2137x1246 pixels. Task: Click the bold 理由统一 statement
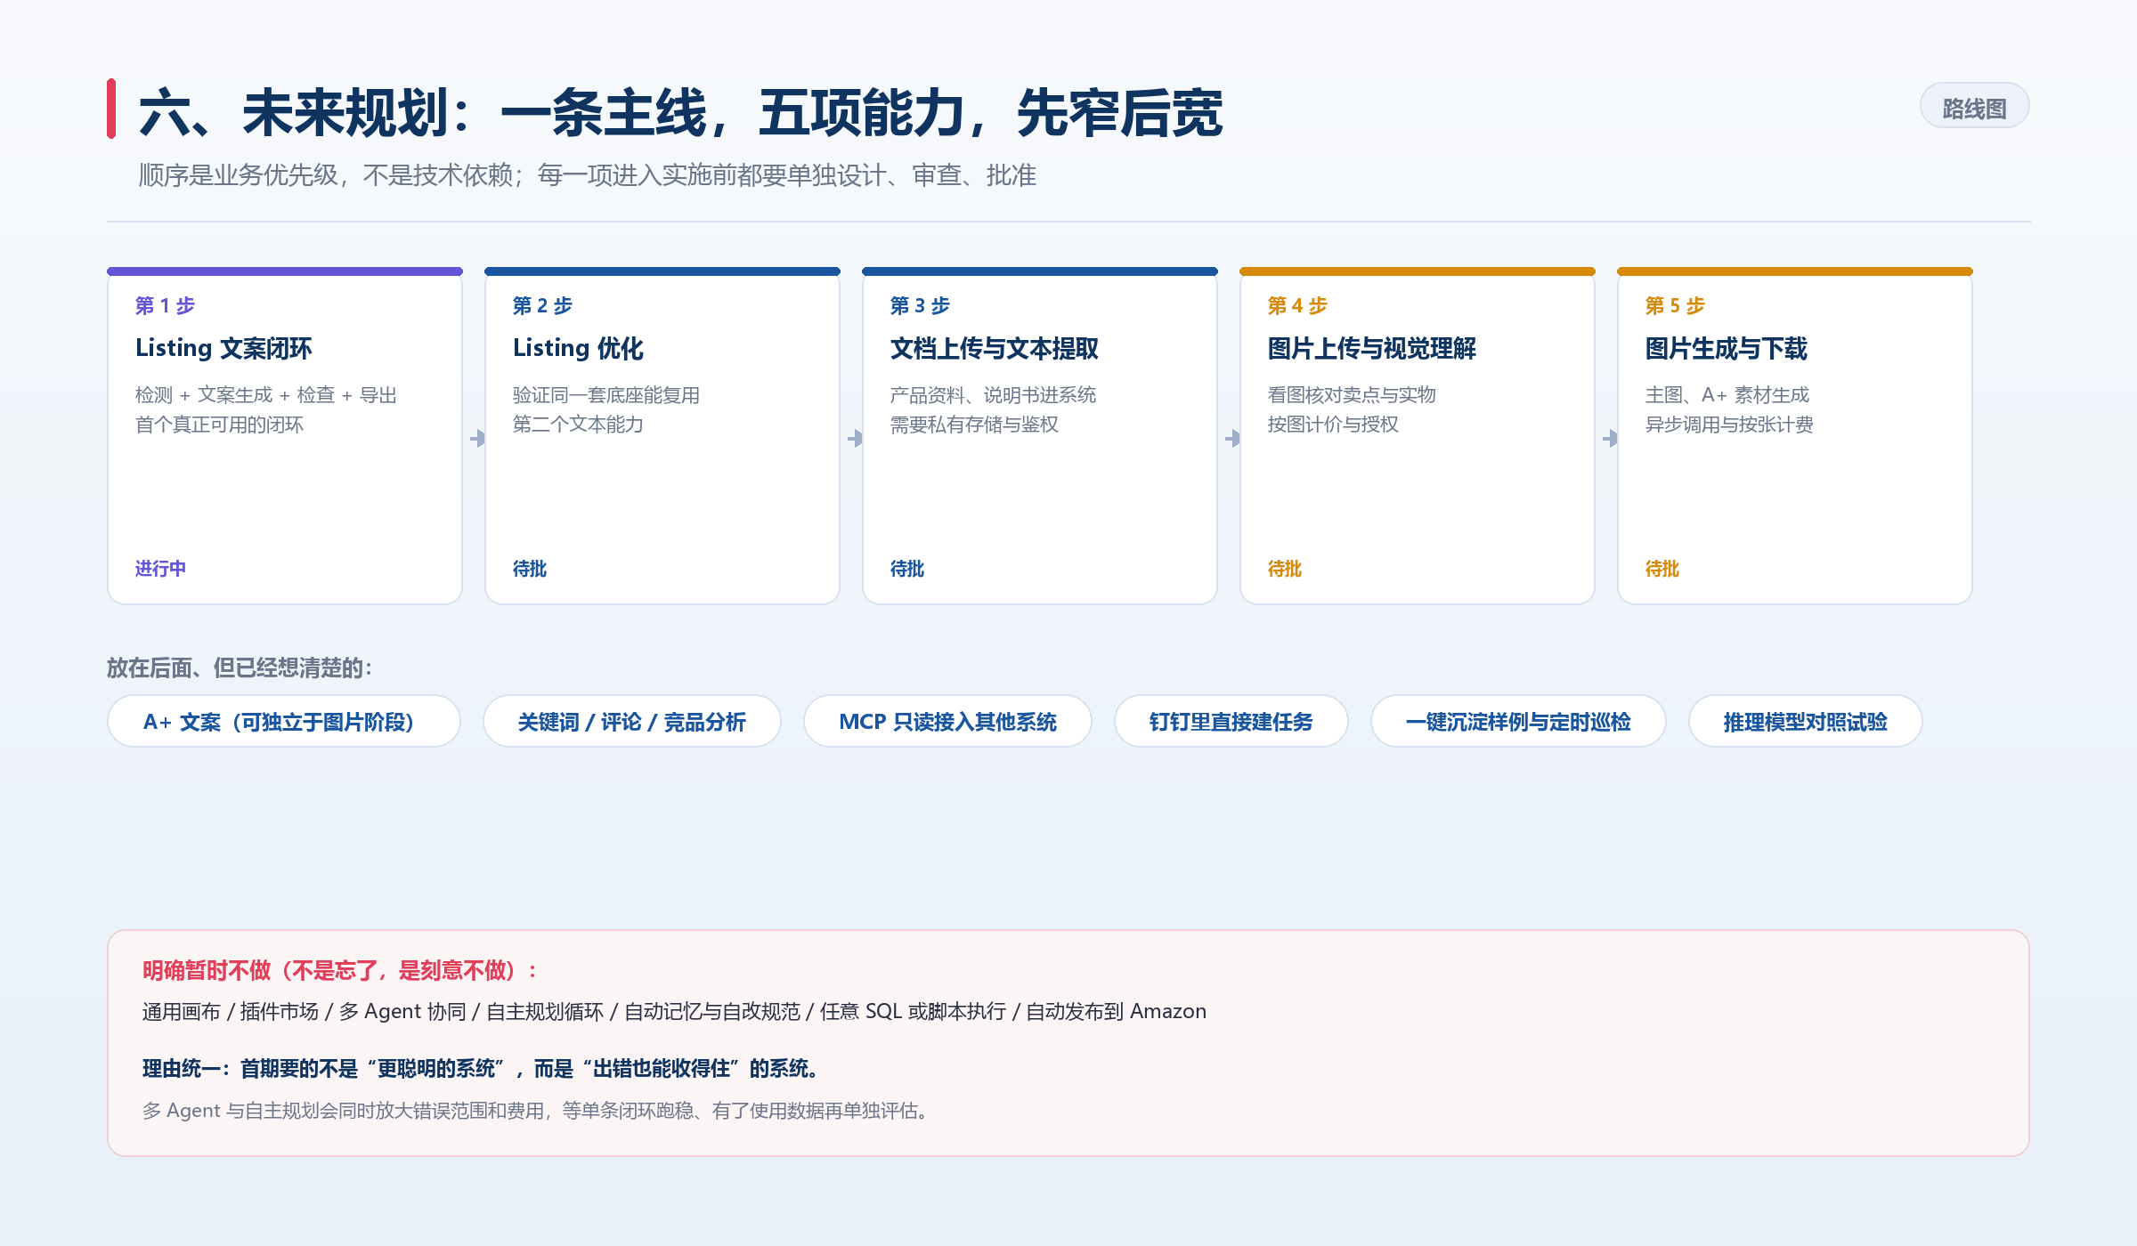point(479,1068)
